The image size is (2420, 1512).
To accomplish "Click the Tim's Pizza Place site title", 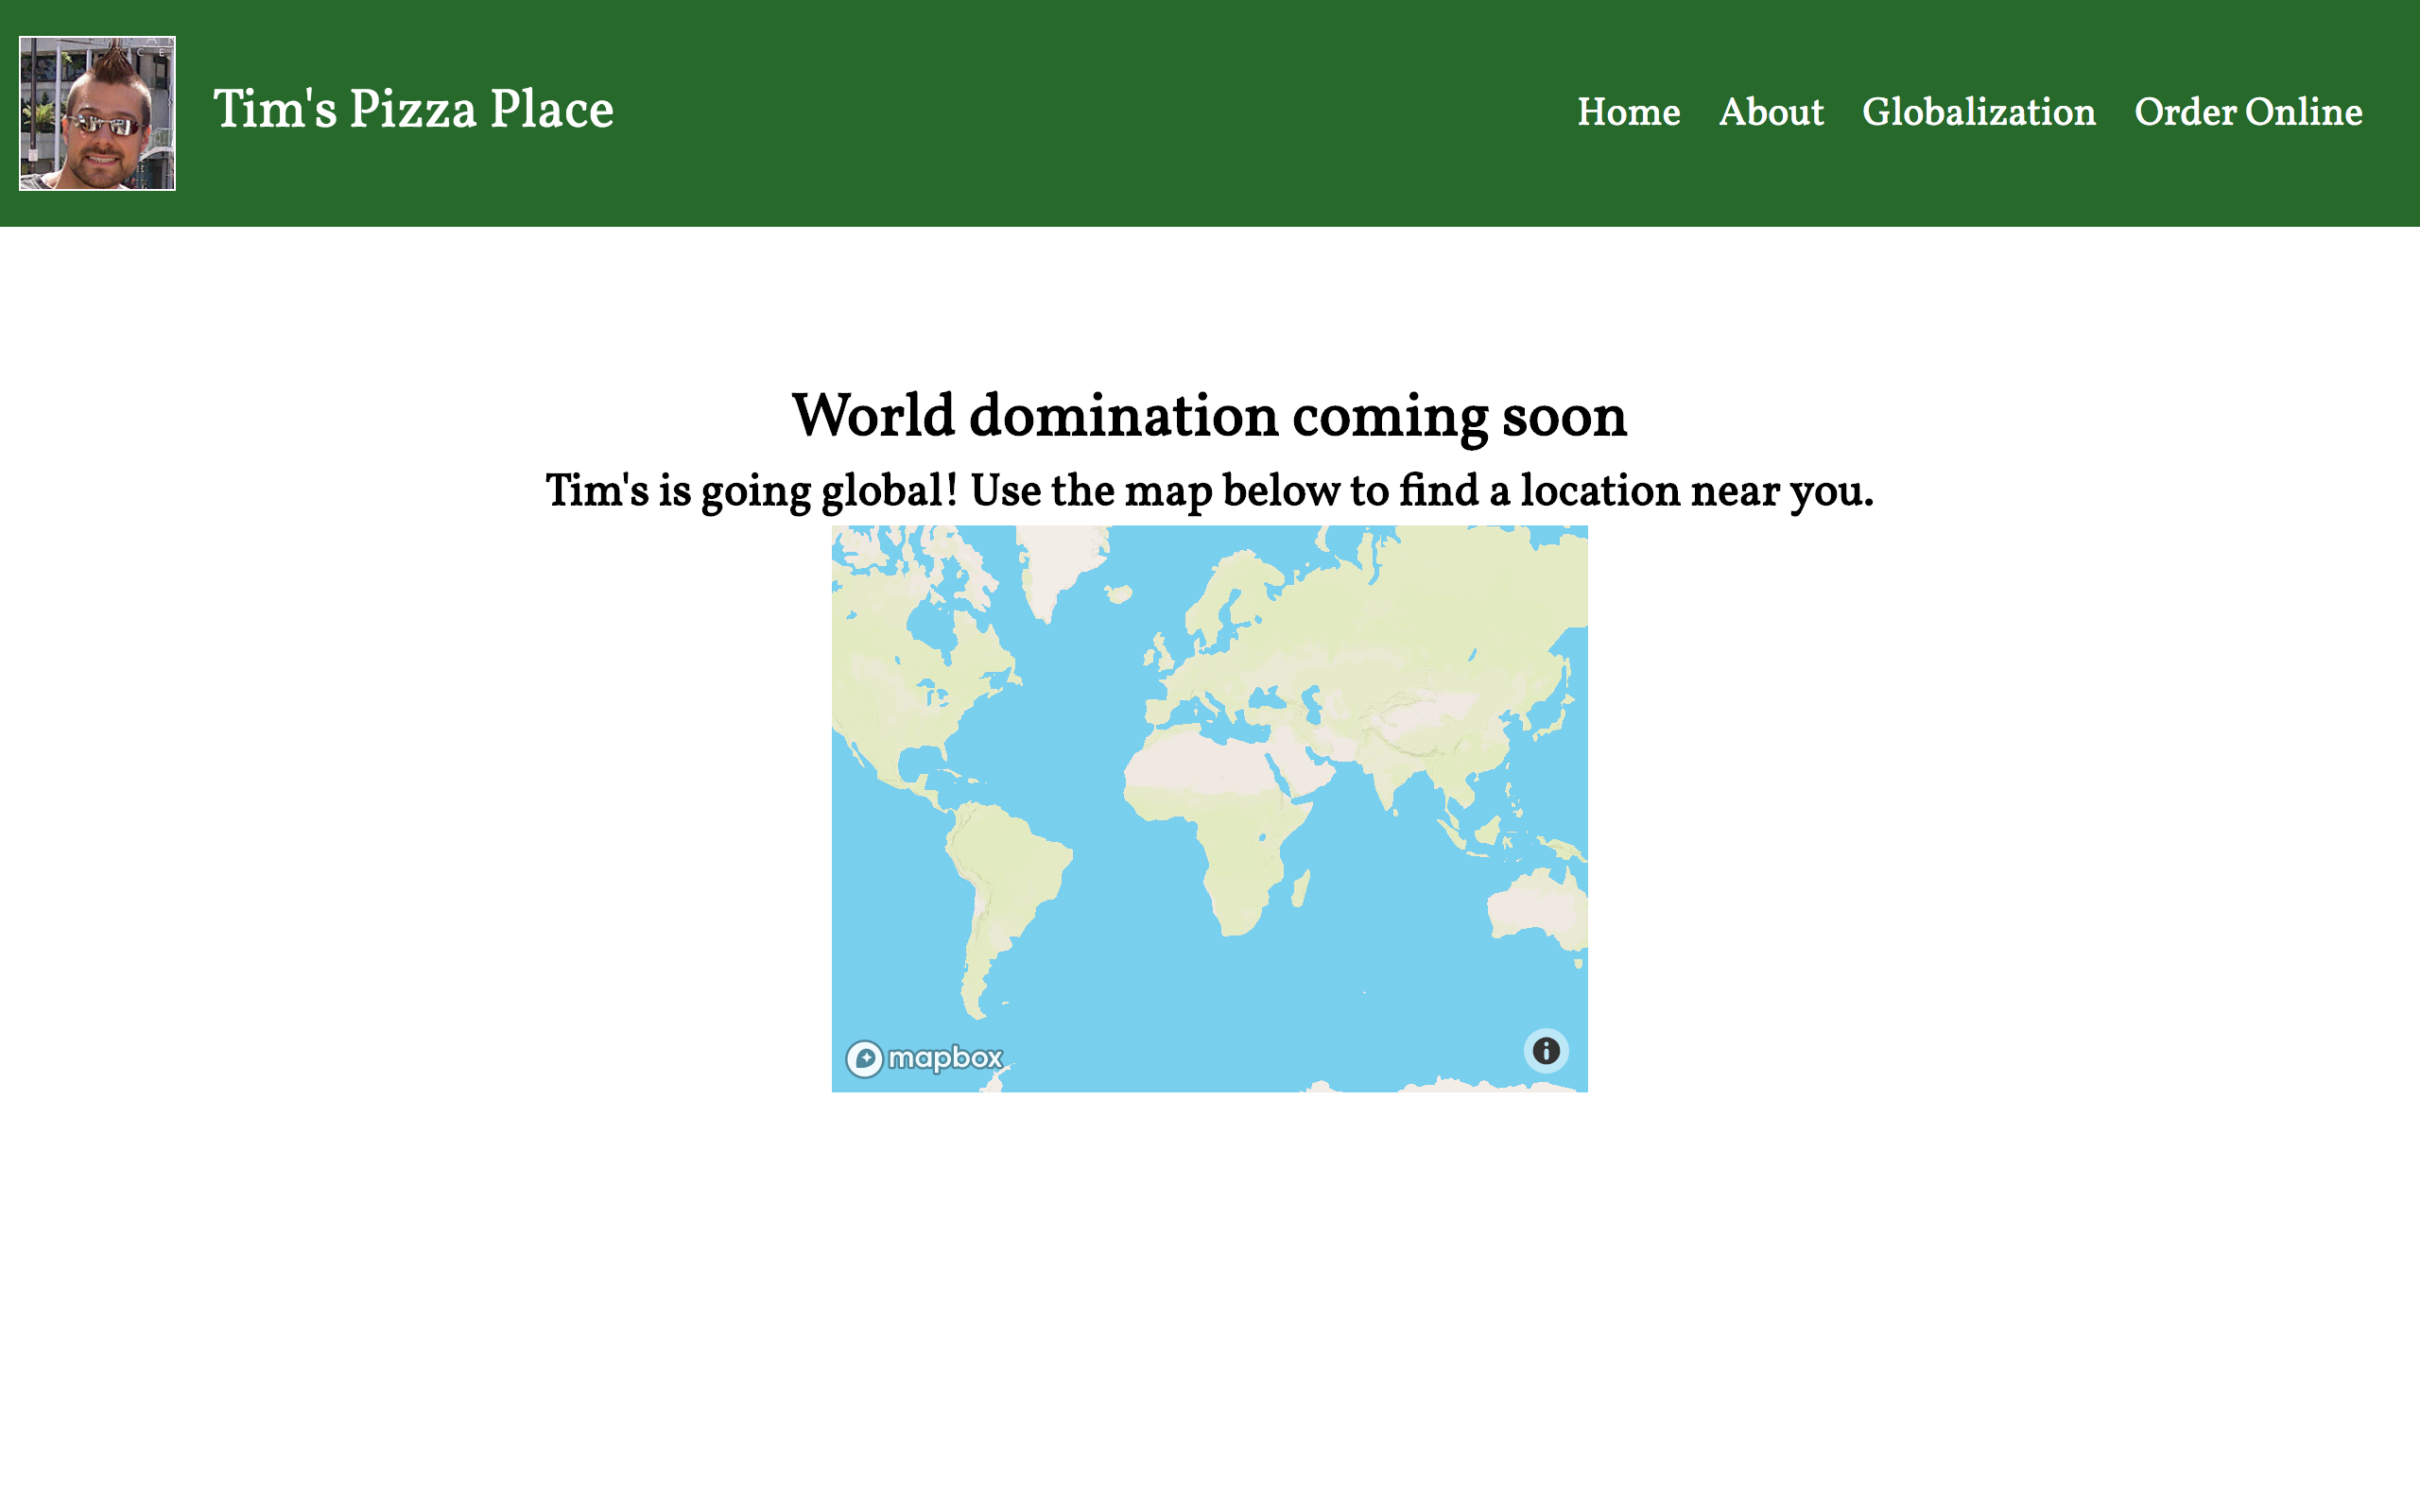I will tap(413, 109).
